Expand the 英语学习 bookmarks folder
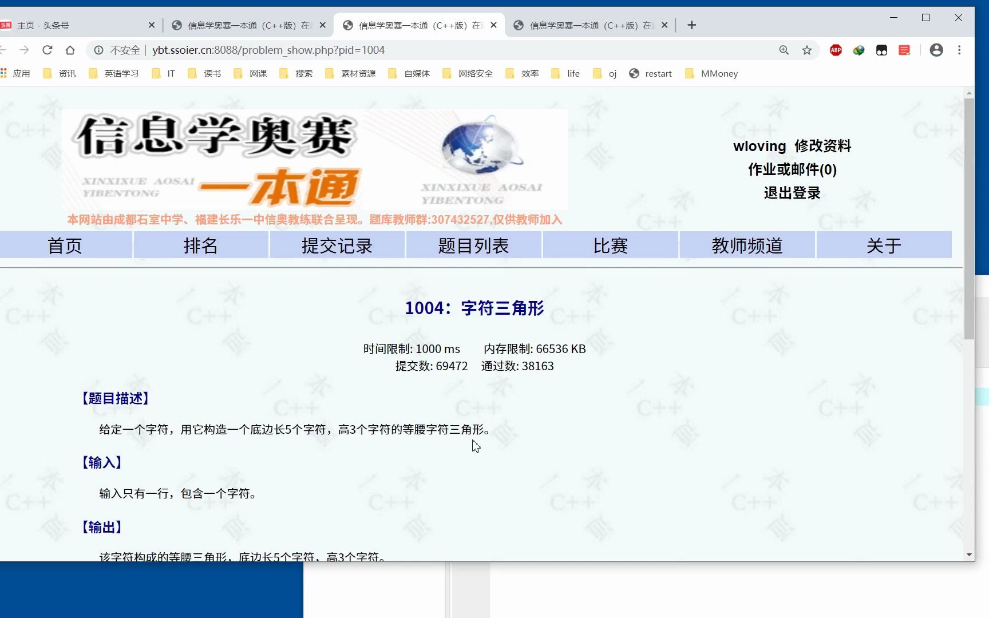This screenshot has width=989, height=618. coord(120,73)
